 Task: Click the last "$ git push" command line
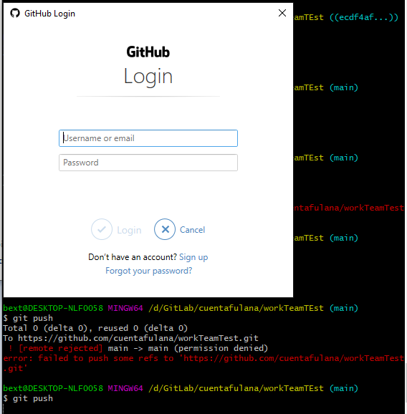click(28, 398)
